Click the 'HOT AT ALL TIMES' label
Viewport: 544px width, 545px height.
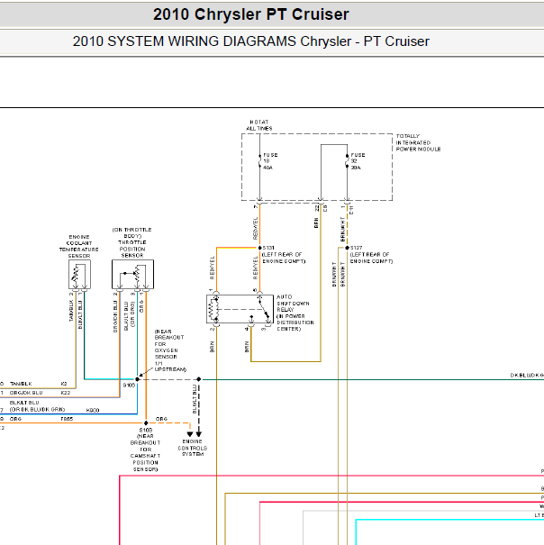pyautogui.click(x=259, y=125)
